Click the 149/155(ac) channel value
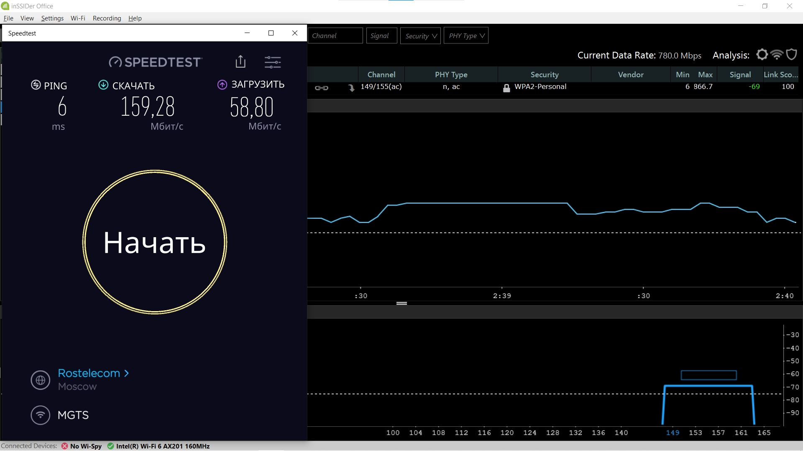This screenshot has height=451, width=803. pyautogui.click(x=381, y=86)
